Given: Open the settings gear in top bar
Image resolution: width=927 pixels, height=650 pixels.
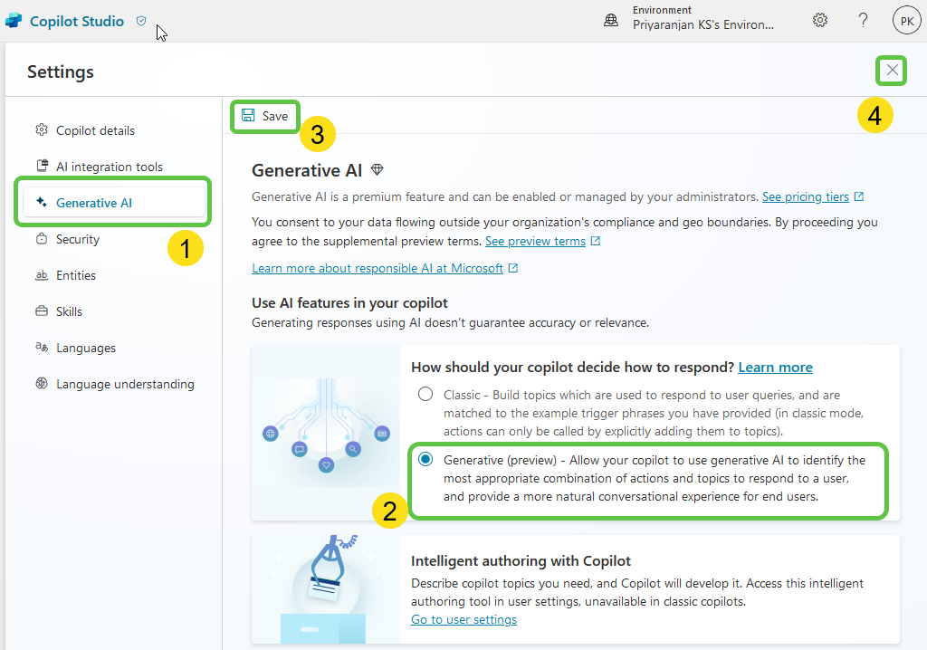Looking at the screenshot, I should coord(819,19).
